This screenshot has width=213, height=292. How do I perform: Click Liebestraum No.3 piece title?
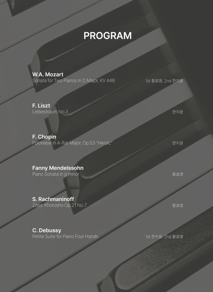tap(50, 112)
